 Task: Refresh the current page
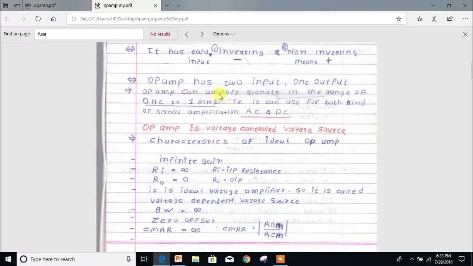[38, 19]
